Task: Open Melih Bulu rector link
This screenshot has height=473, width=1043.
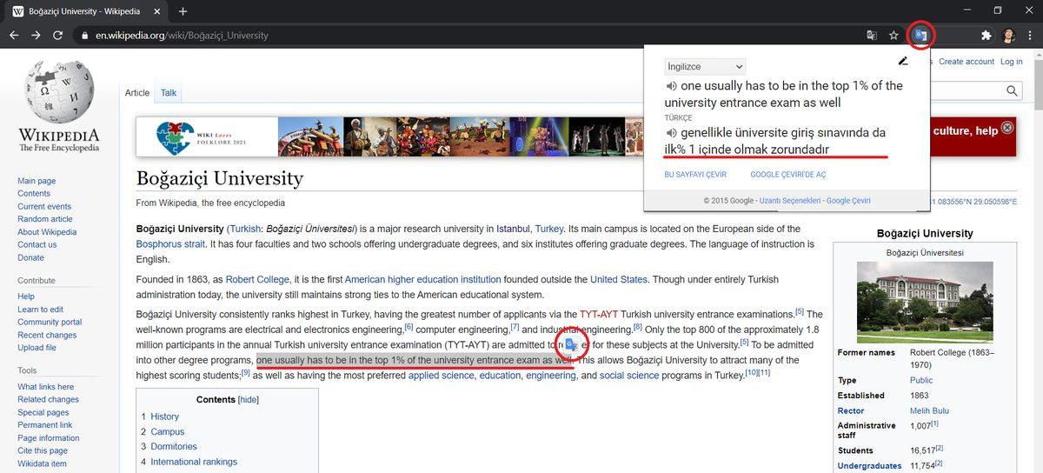Action: [929, 410]
